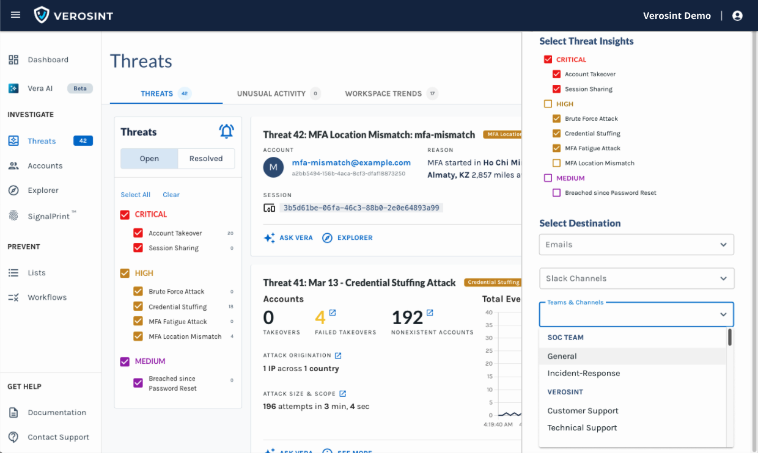
Task: Toggle MEDIUM checkbox in Threats filter
Action: [x=125, y=361]
